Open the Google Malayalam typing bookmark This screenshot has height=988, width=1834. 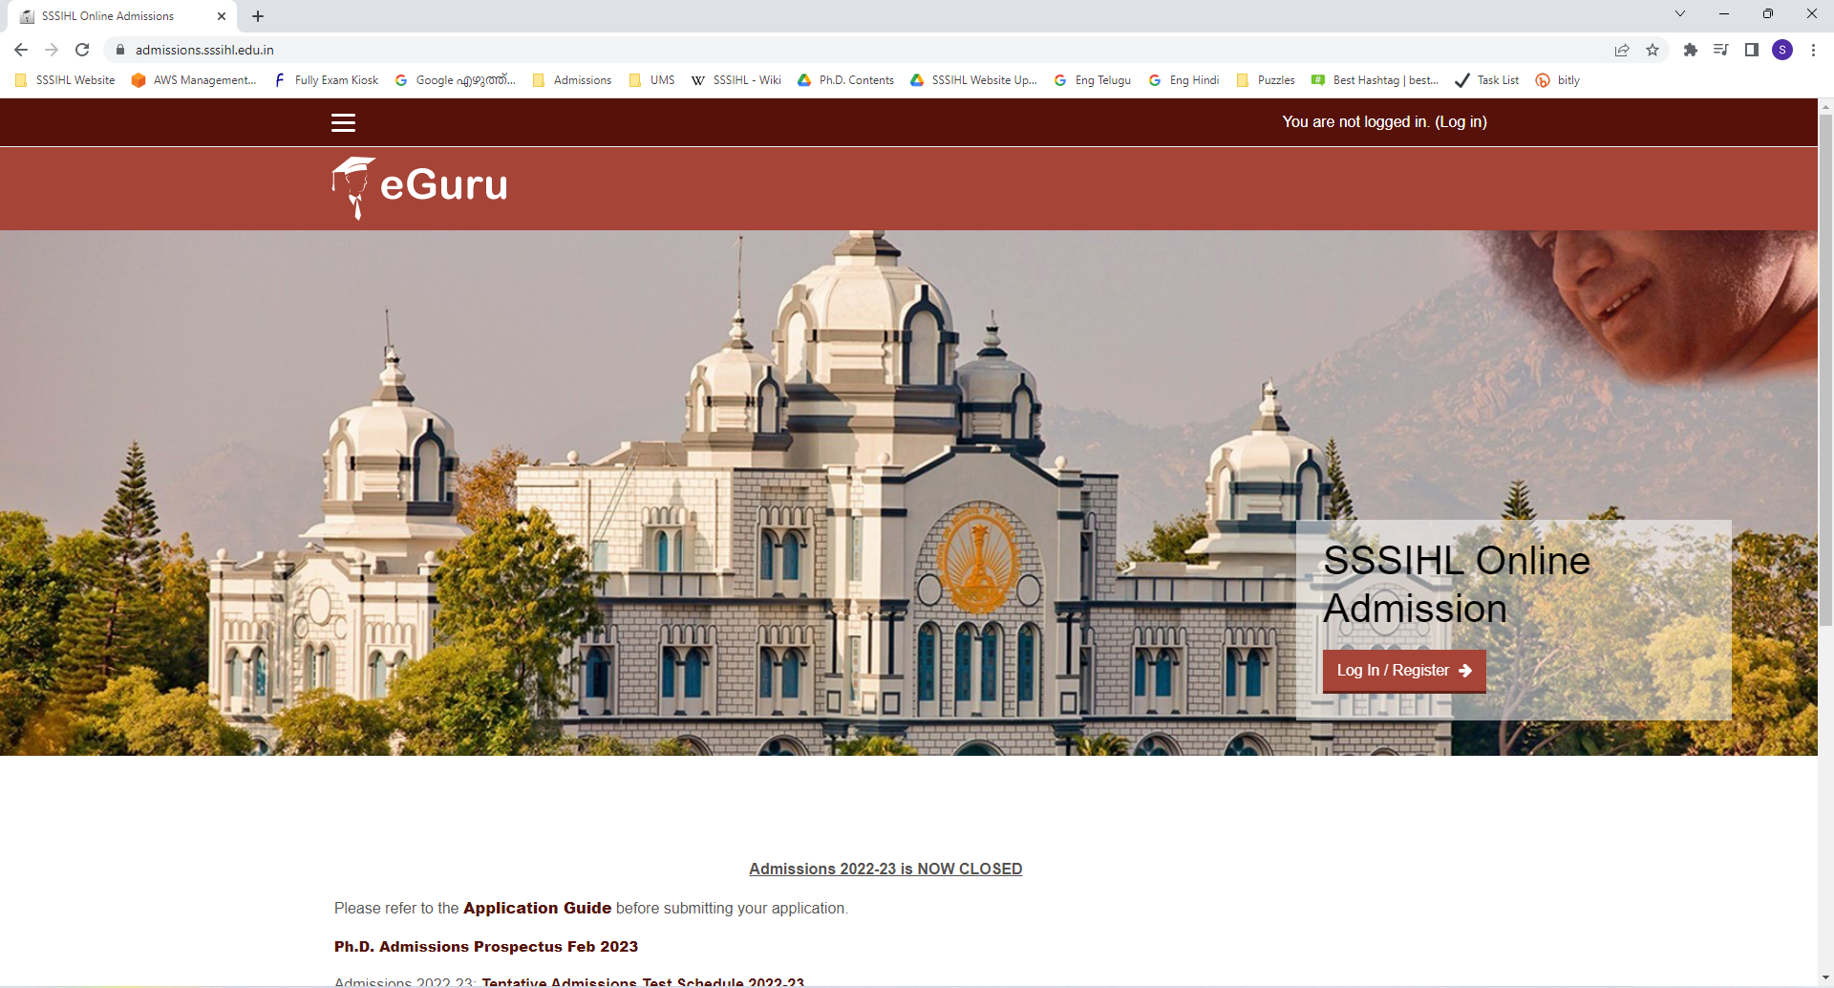[456, 80]
